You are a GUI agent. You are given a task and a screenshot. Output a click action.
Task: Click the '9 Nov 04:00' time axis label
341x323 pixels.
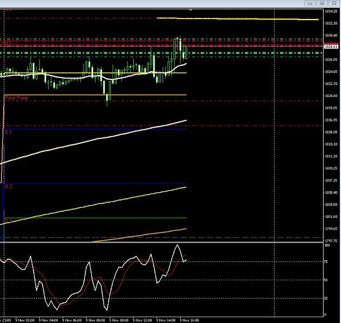pyautogui.click(x=48, y=320)
